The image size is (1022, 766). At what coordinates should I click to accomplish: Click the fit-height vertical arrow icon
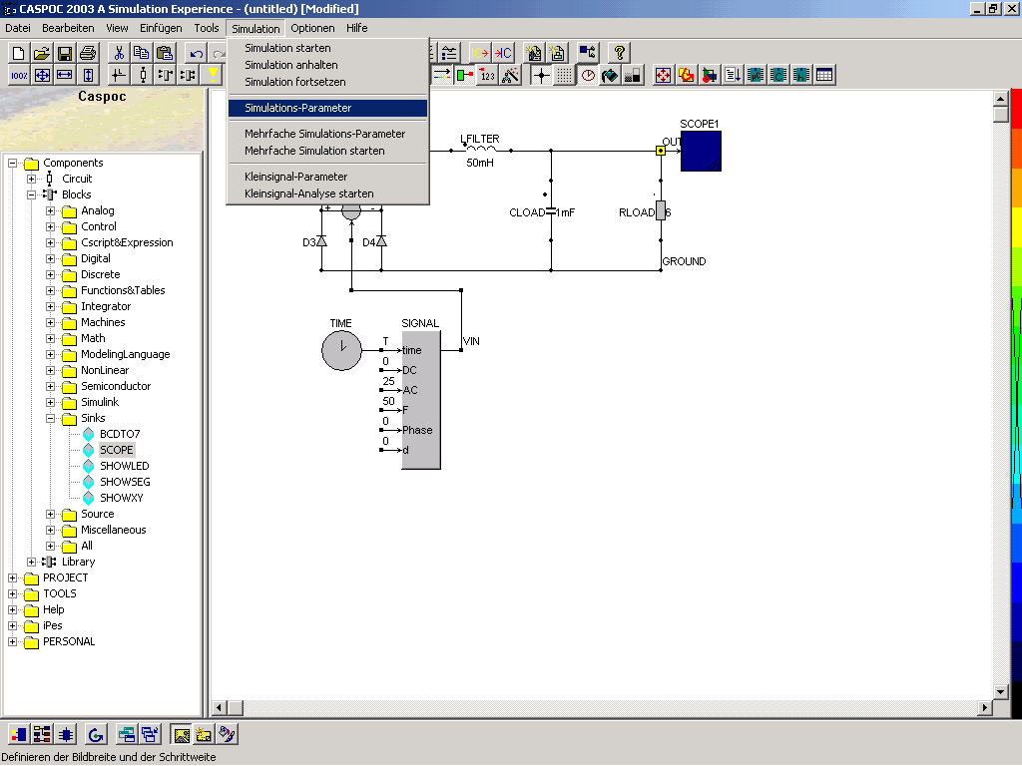point(88,75)
